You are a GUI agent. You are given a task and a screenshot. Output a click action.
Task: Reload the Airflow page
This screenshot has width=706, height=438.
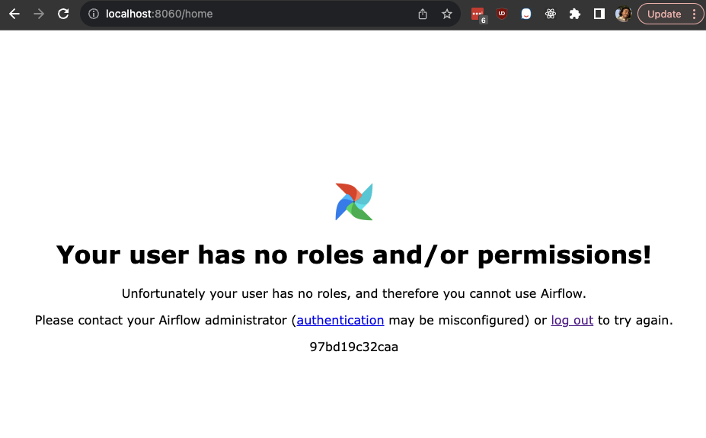tap(64, 14)
